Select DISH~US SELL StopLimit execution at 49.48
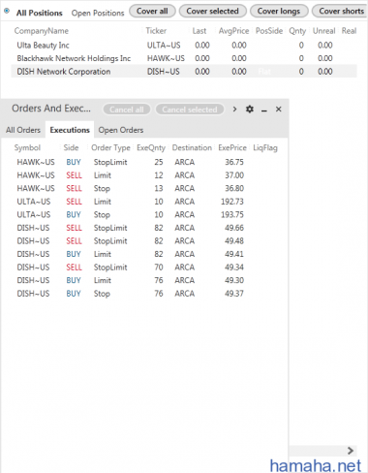Screen dimensions: 368x473 144,241
